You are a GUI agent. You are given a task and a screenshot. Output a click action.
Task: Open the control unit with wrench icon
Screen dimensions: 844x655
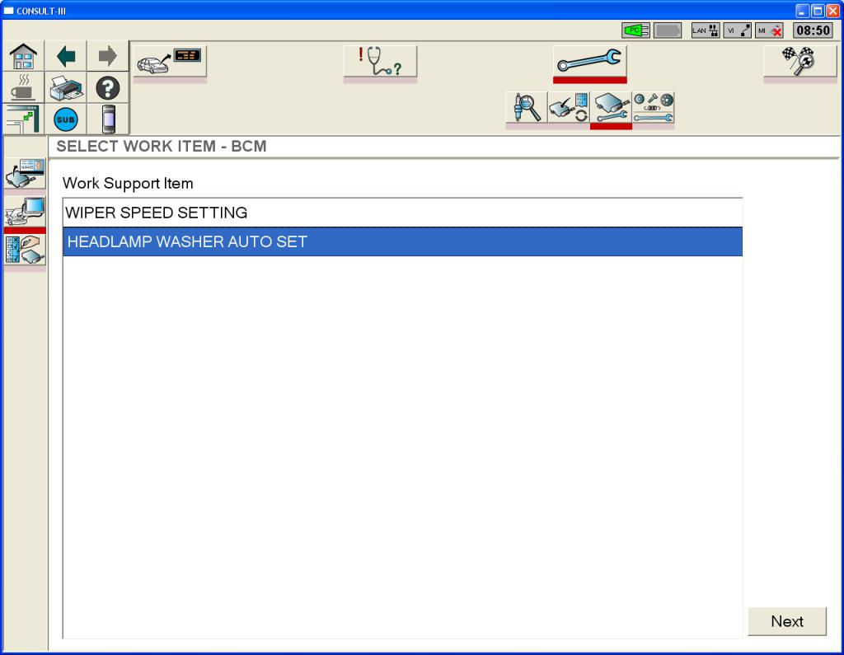(611, 109)
